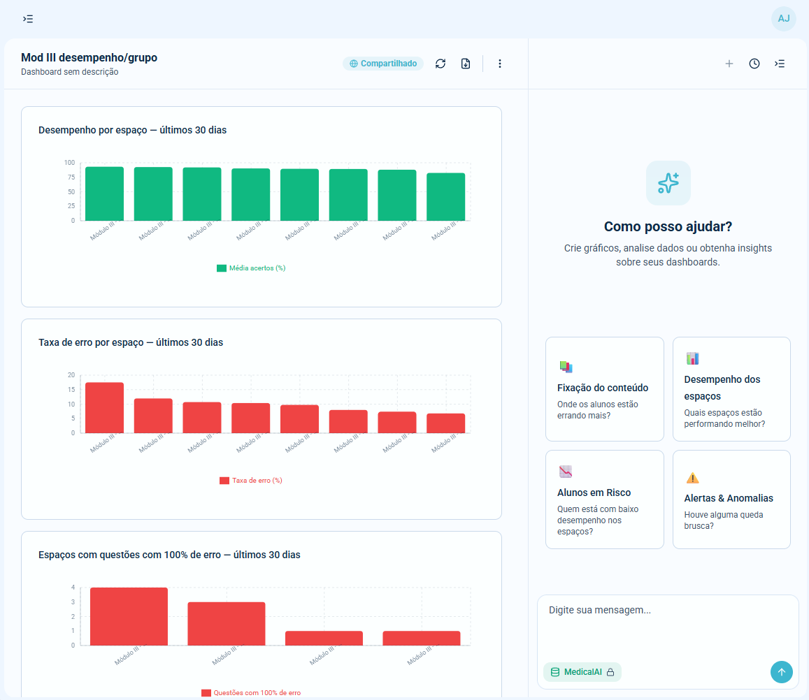Click the Taxa de erro por espaço chart title
This screenshot has height=700, width=809.
[131, 342]
